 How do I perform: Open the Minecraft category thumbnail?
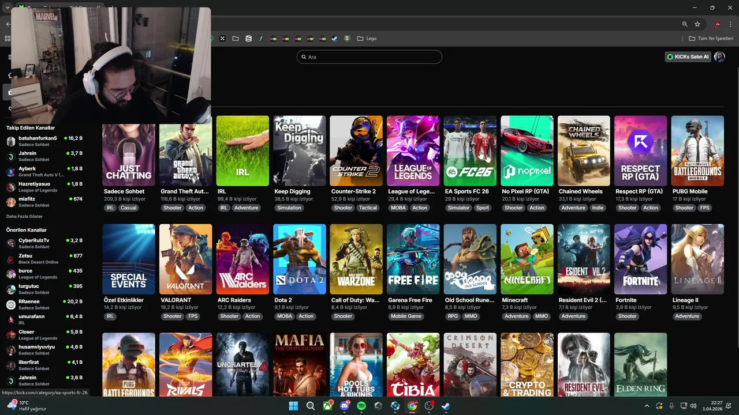point(527,259)
